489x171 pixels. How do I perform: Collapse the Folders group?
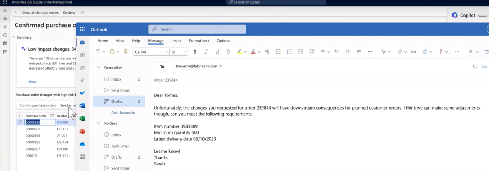tap(99, 123)
